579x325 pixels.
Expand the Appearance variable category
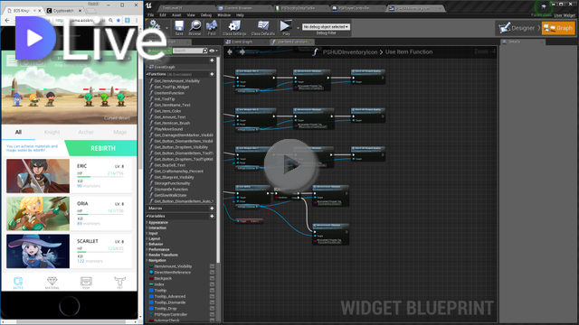coord(158,223)
